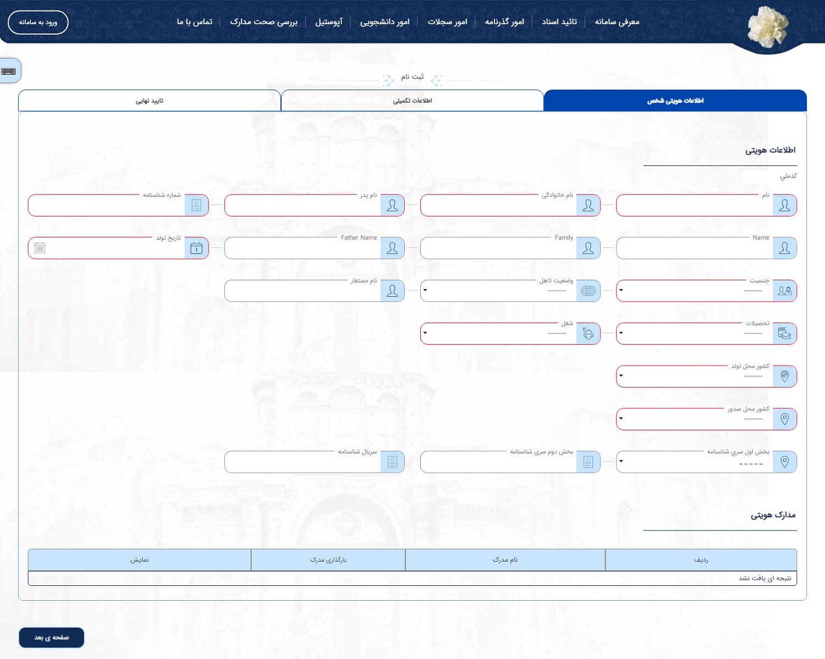The height and width of the screenshot is (659, 825).
Task: Click the pin icon beside بخش اول سری شناسنامه
Action: click(784, 462)
